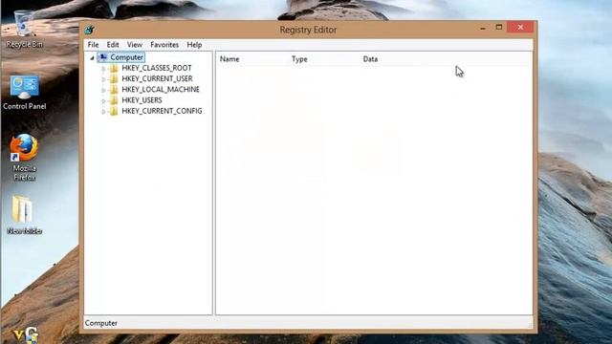The width and height of the screenshot is (612, 344).
Task: Click the Computer path in status bar
Action: pos(101,323)
